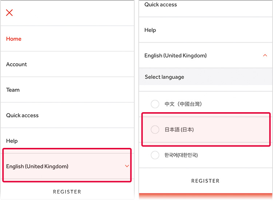The width and height of the screenshot is (273, 204).
Task: Click the REGISTER button in the left panel
Action: pos(67,192)
